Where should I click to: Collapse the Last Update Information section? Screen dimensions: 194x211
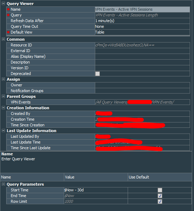tap(3, 131)
